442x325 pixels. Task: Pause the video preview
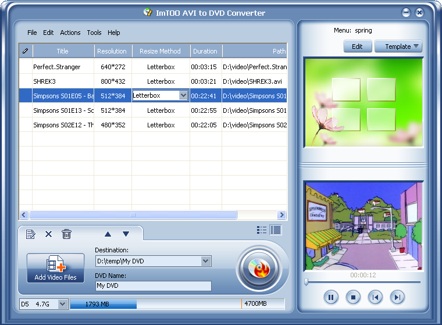[331, 297]
